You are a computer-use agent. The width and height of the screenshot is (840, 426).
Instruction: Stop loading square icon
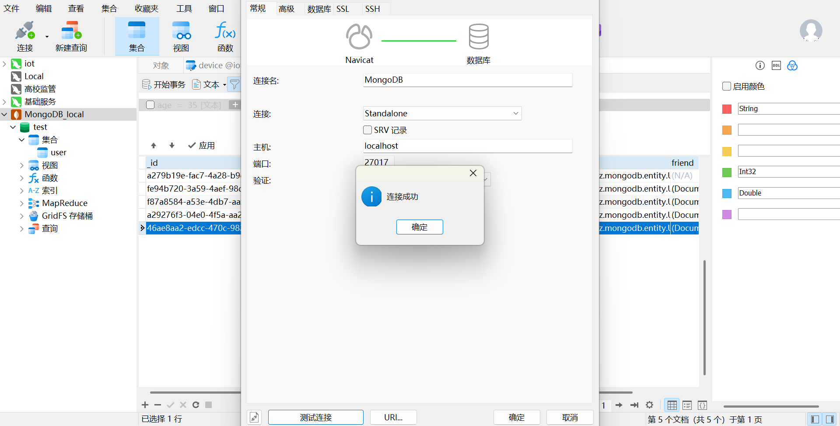209,405
